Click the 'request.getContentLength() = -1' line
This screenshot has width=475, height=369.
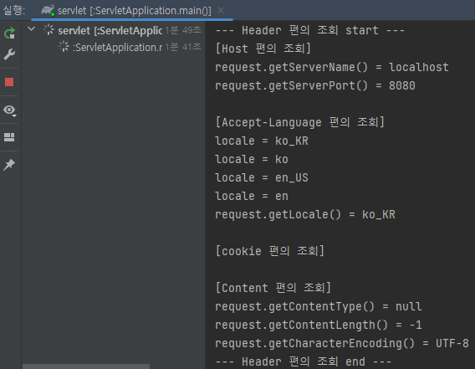click(x=319, y=325)
